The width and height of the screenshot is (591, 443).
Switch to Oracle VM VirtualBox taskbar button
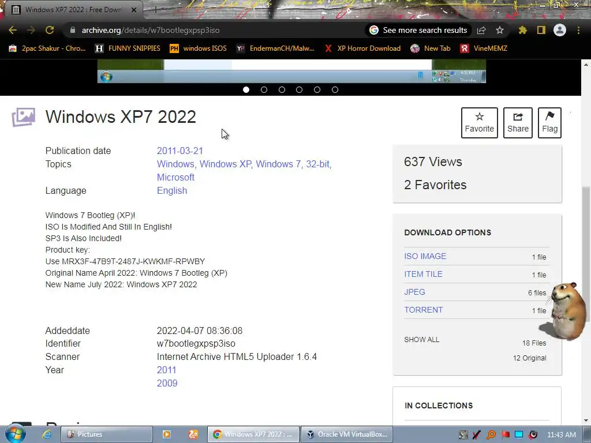(x=347, y=434)
